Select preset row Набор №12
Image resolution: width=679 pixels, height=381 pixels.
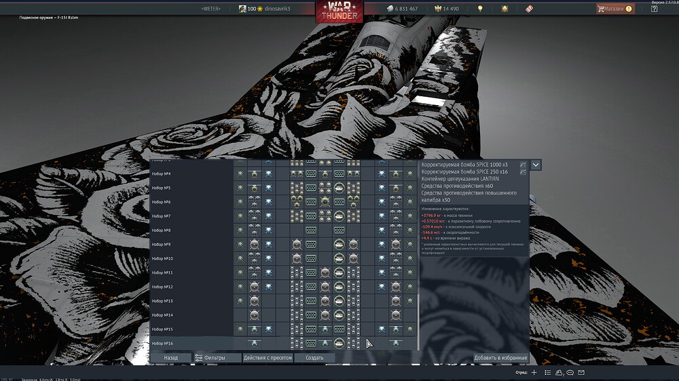tap(283, 287)
